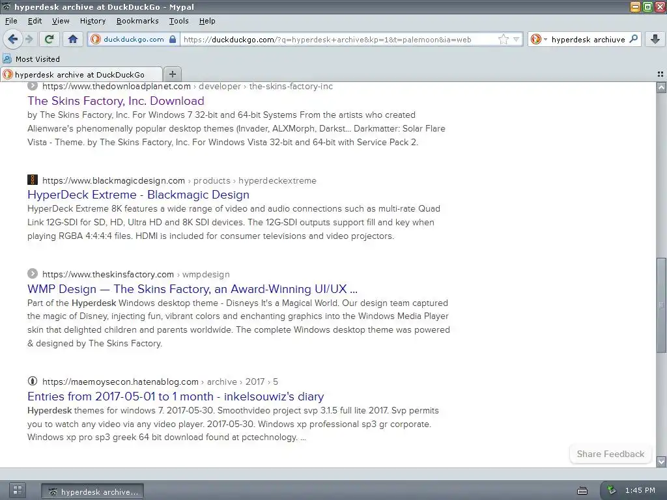Click the 1:45 PM clock
The height and width of the screenshot is (500, 667).
(x=640, y=490)
